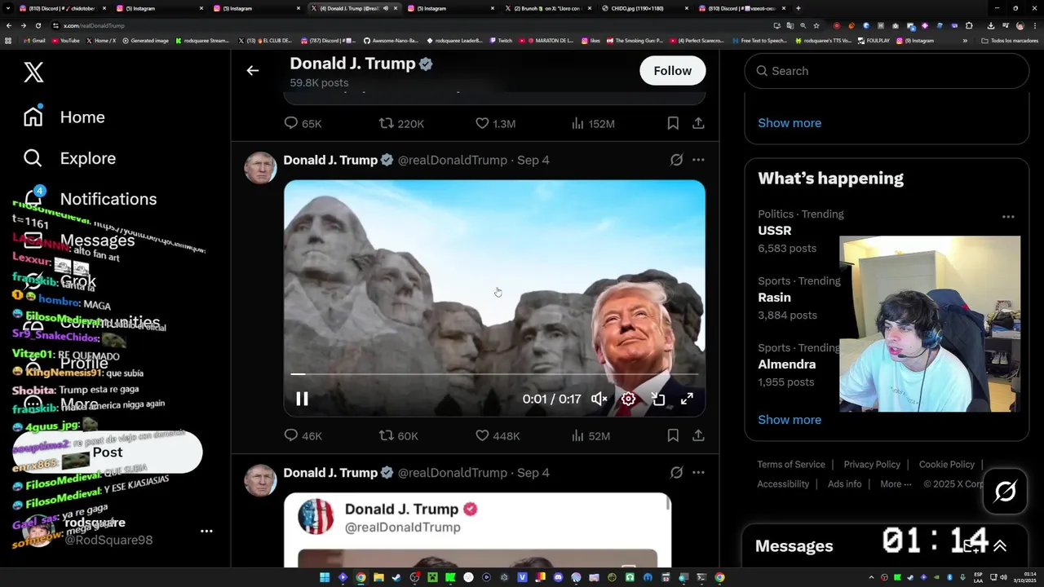Click Show more above What's happening
Viewport: 1044px width, 587px height.
click(x=790, y=123)
